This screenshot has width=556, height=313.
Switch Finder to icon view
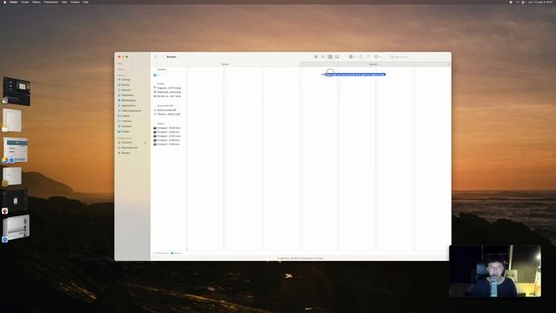pyautogui.click(x=316, y=57)
